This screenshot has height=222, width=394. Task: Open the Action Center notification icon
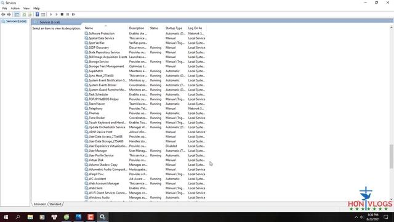point(386,217)
